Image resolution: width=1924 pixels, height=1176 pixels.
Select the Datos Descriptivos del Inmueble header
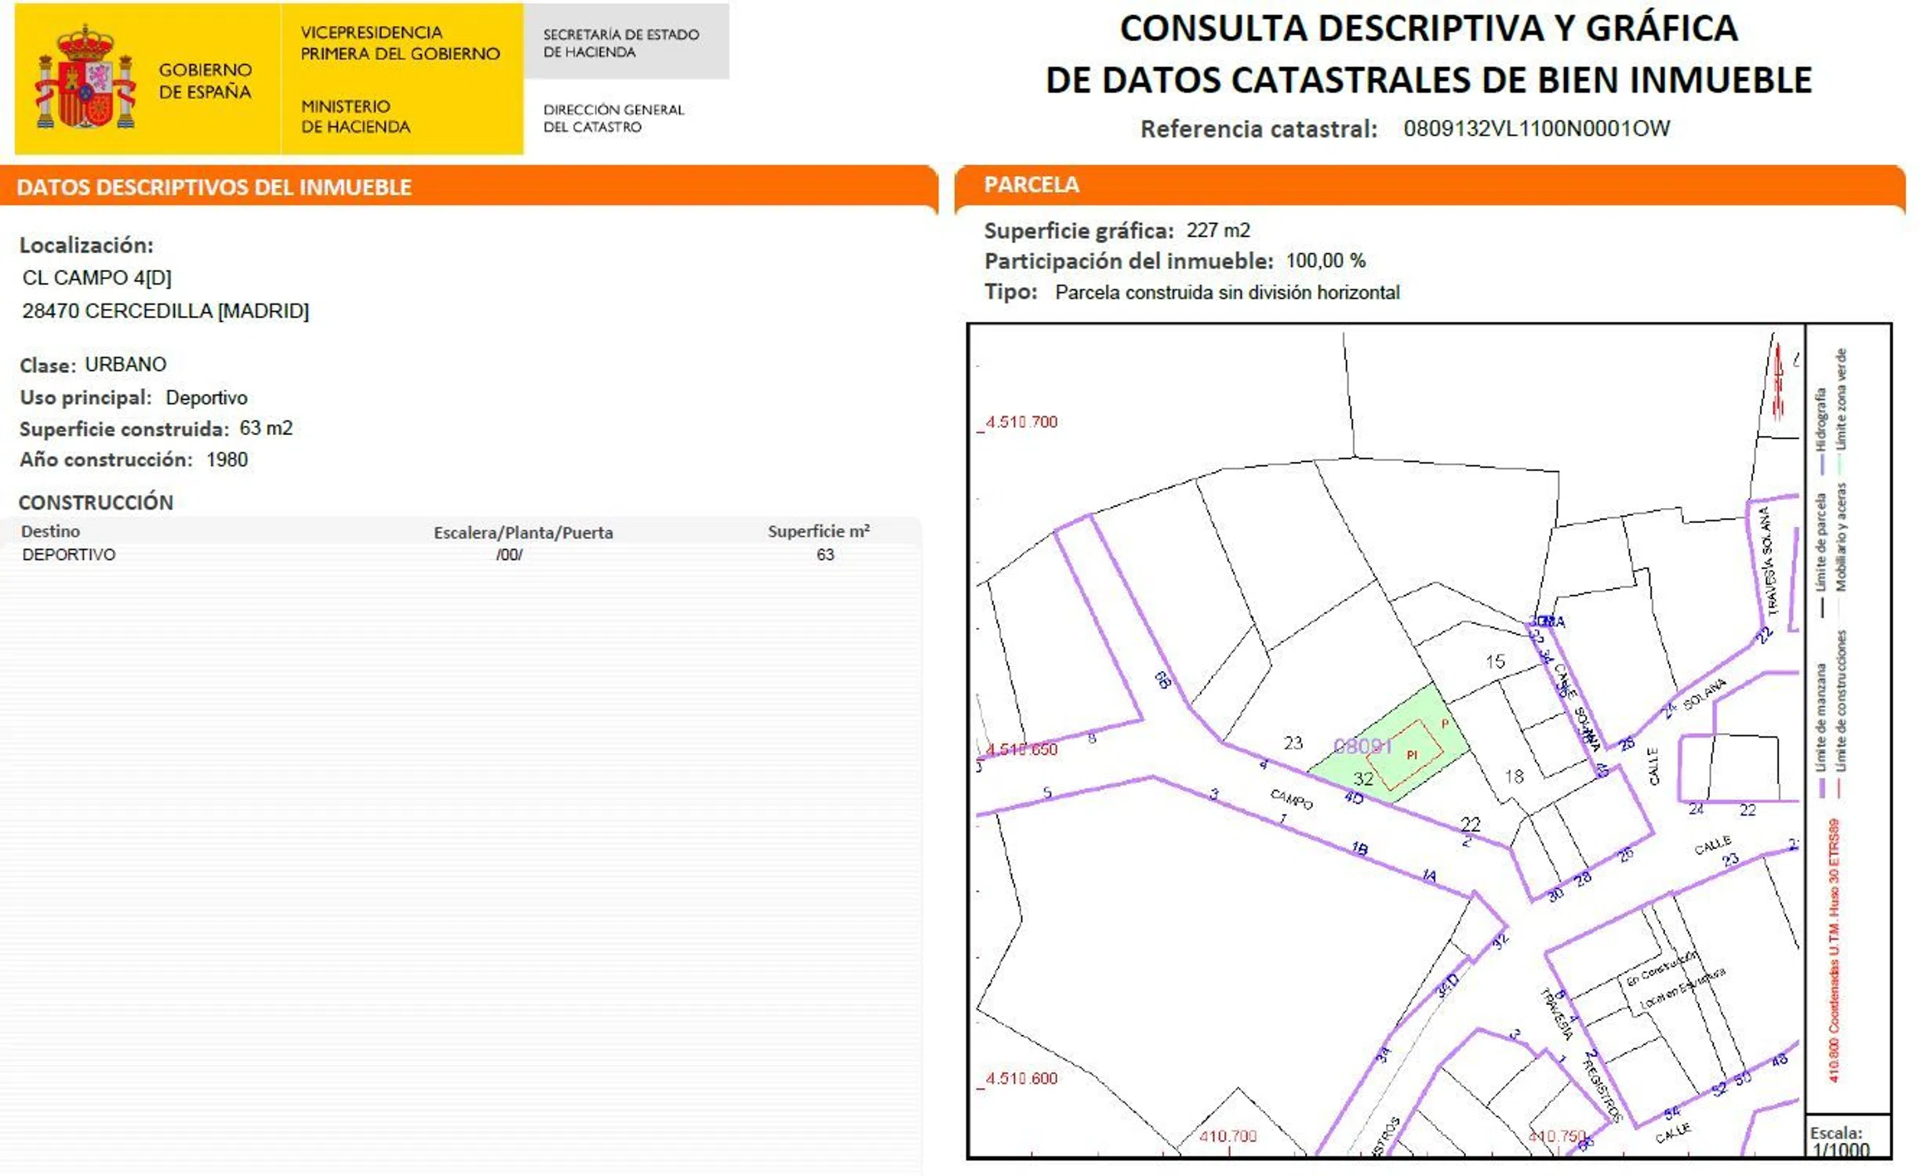click(x=213, y=187)
